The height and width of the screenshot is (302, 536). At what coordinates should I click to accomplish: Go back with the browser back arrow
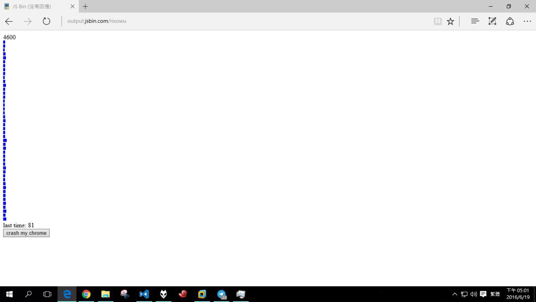click(9, 21)
